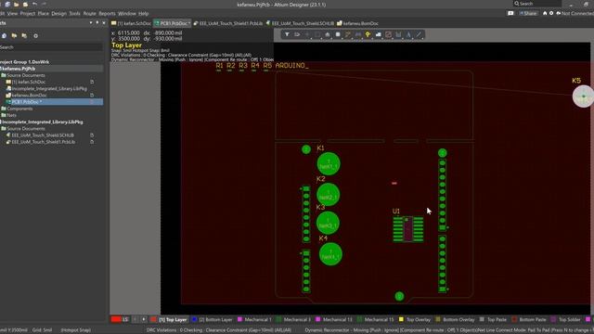
Task: Click the redo arrow in title bar
Action: (x=44, y=4)
